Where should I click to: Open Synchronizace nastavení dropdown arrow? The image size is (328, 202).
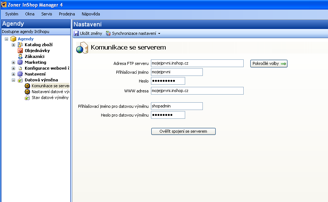click(159, 33)
